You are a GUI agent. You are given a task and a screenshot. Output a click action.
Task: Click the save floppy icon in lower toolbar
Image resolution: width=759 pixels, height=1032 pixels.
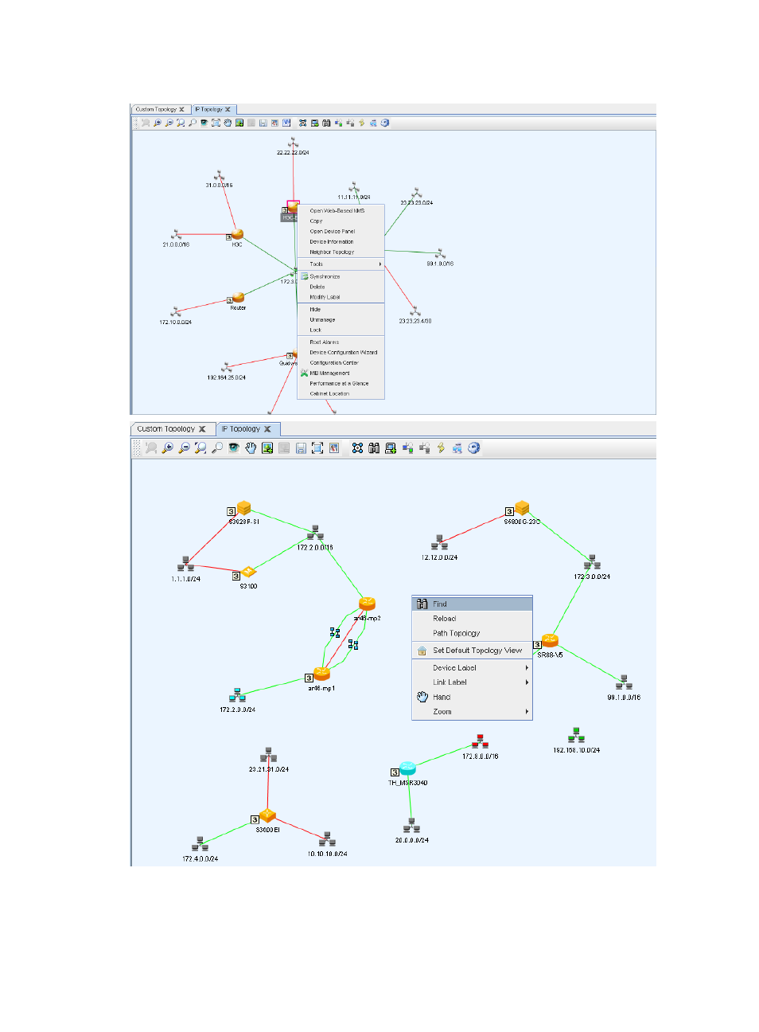click(301, 448)
